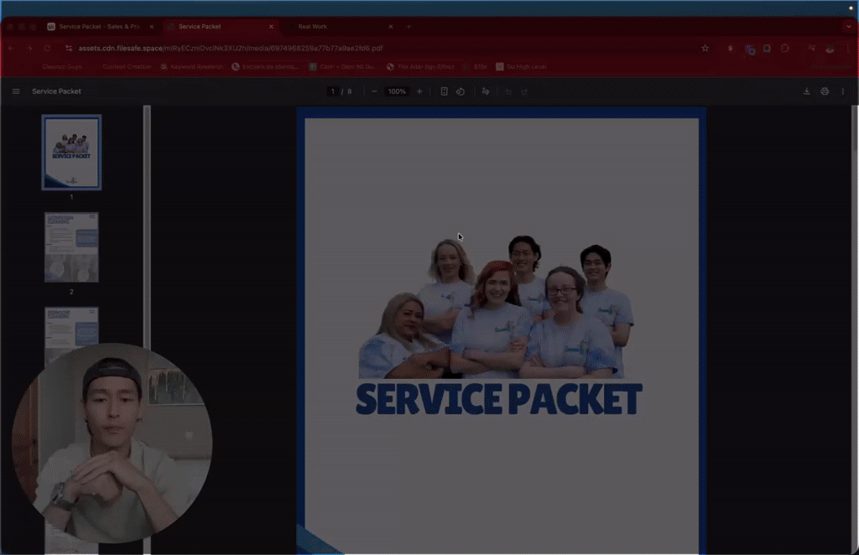Open a new browser tab

pyautogui.click(x=409, y=26)
